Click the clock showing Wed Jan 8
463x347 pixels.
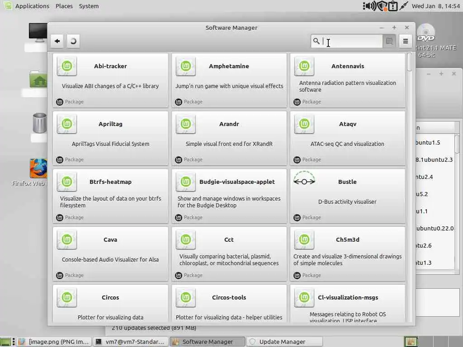point(436,6)
